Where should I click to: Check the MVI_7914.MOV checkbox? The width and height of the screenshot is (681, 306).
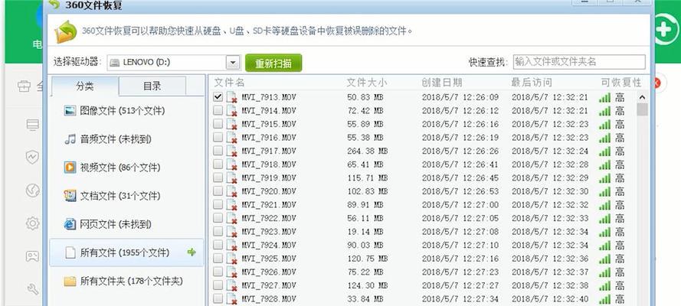[x=218, y=110]
